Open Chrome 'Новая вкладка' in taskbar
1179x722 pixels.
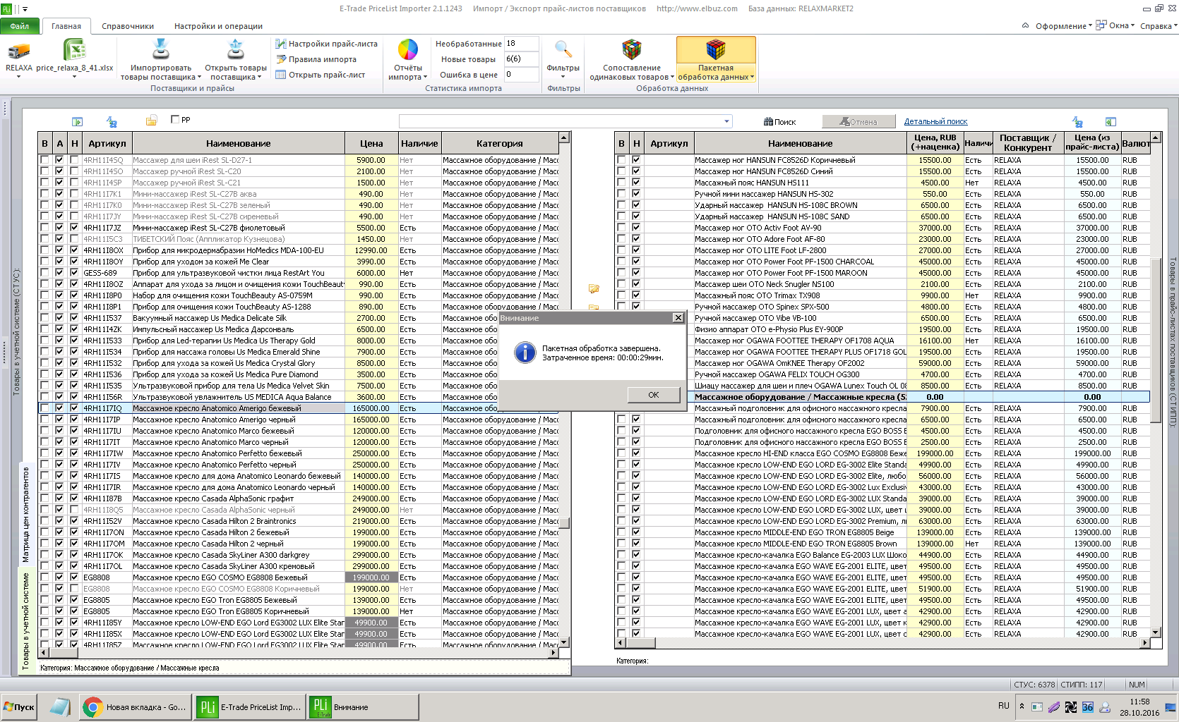135,707
